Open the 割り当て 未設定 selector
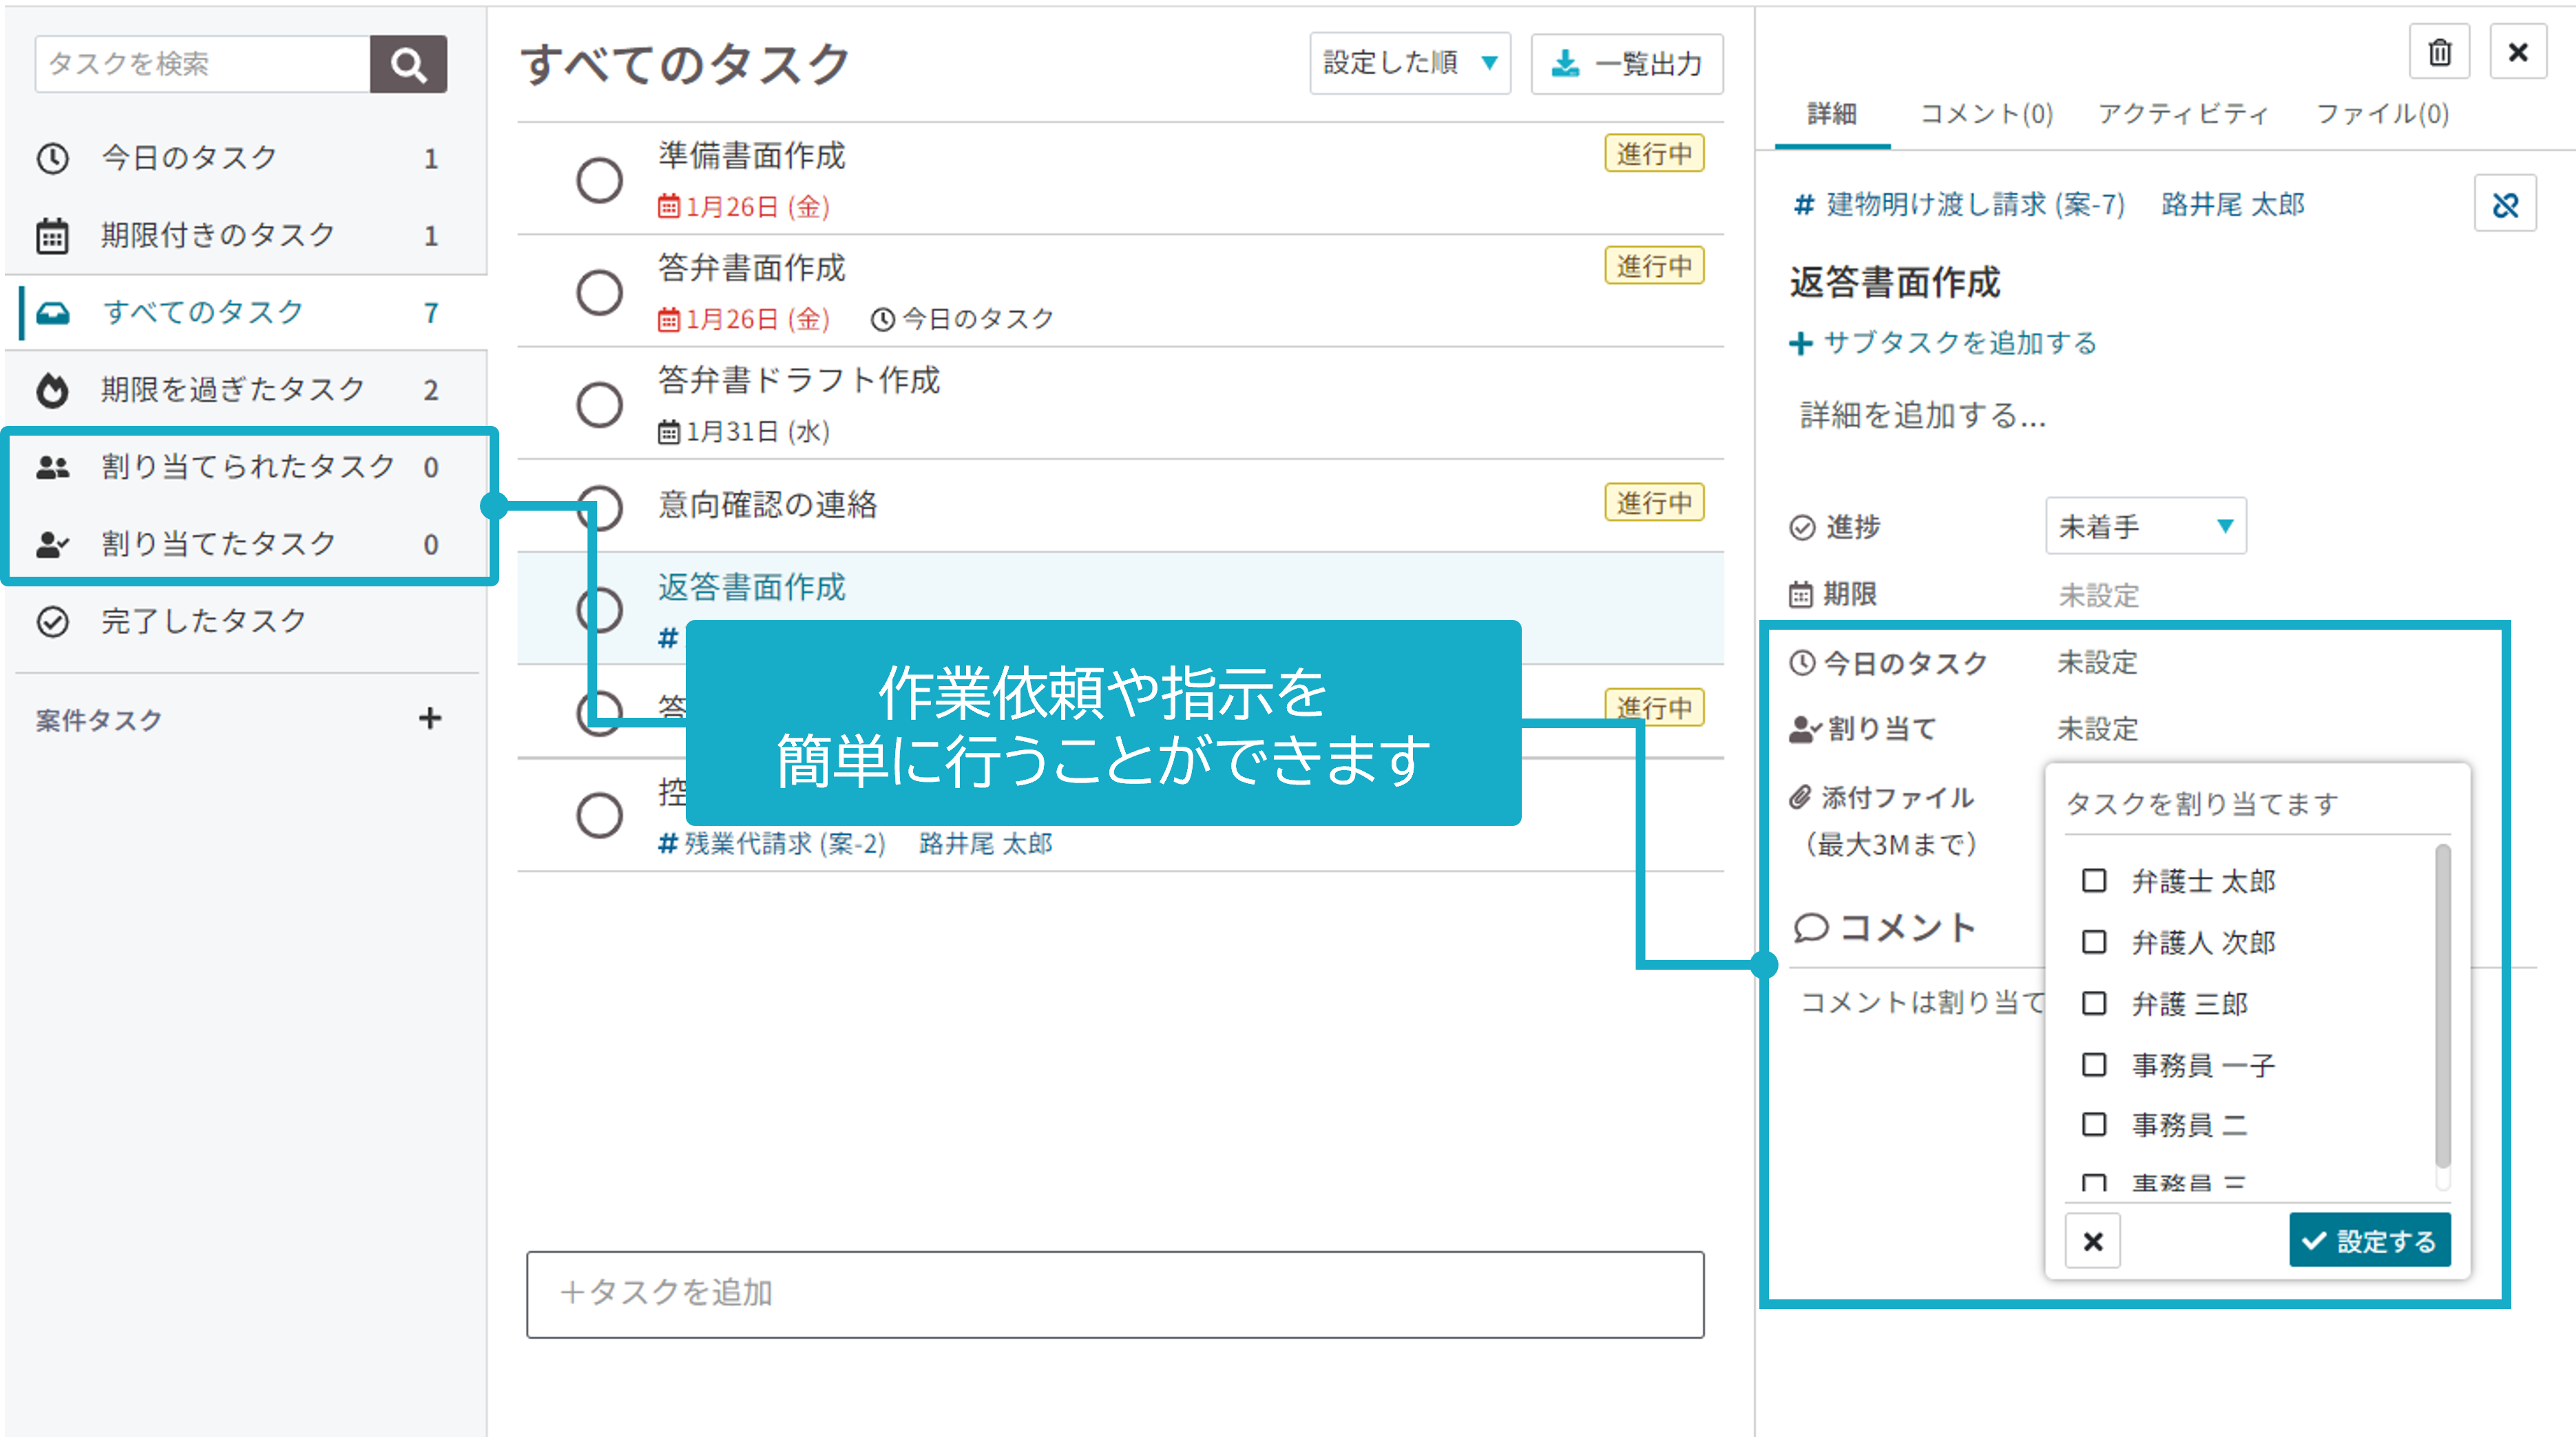Viewport: 2576px width, 1437px height. coord(2097,730)
